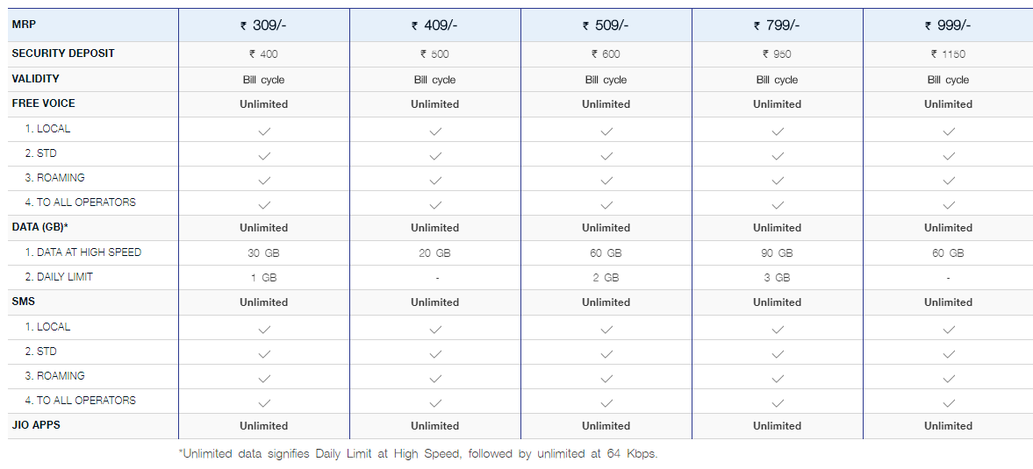Image resolution: width=1033 pixels, height=469 pixels.
Task: Click the STD voice checkmark under ₹ 409
Action: click(x=435, y=156)
